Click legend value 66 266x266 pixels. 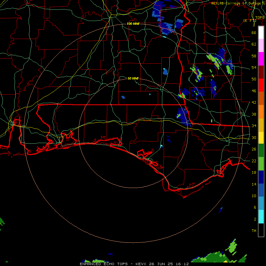(254, 33)
